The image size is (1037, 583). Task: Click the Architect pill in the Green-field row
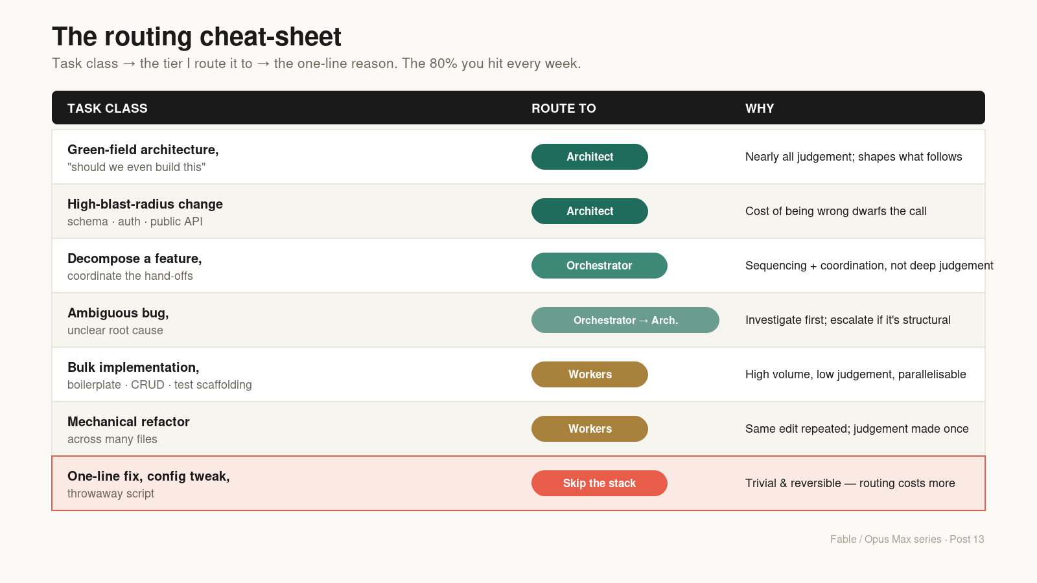(x=590, y=157)
